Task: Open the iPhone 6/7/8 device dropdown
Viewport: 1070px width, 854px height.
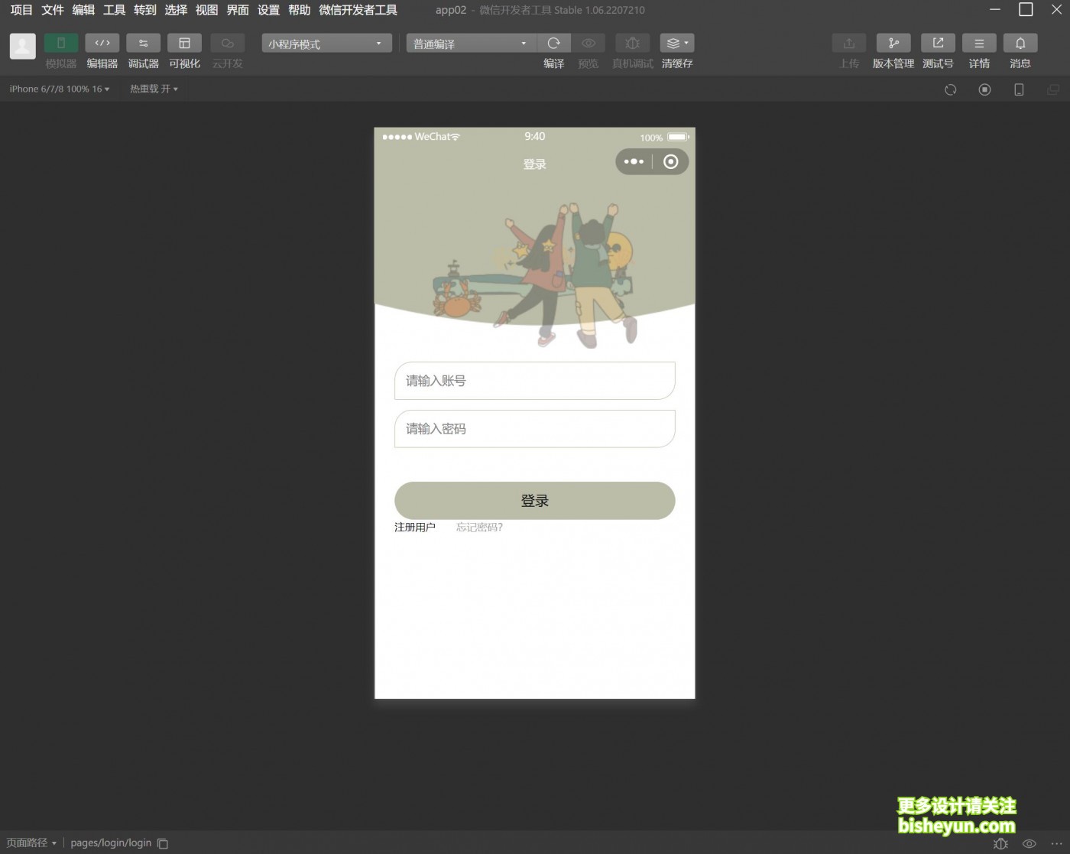Action: (60, 89)
